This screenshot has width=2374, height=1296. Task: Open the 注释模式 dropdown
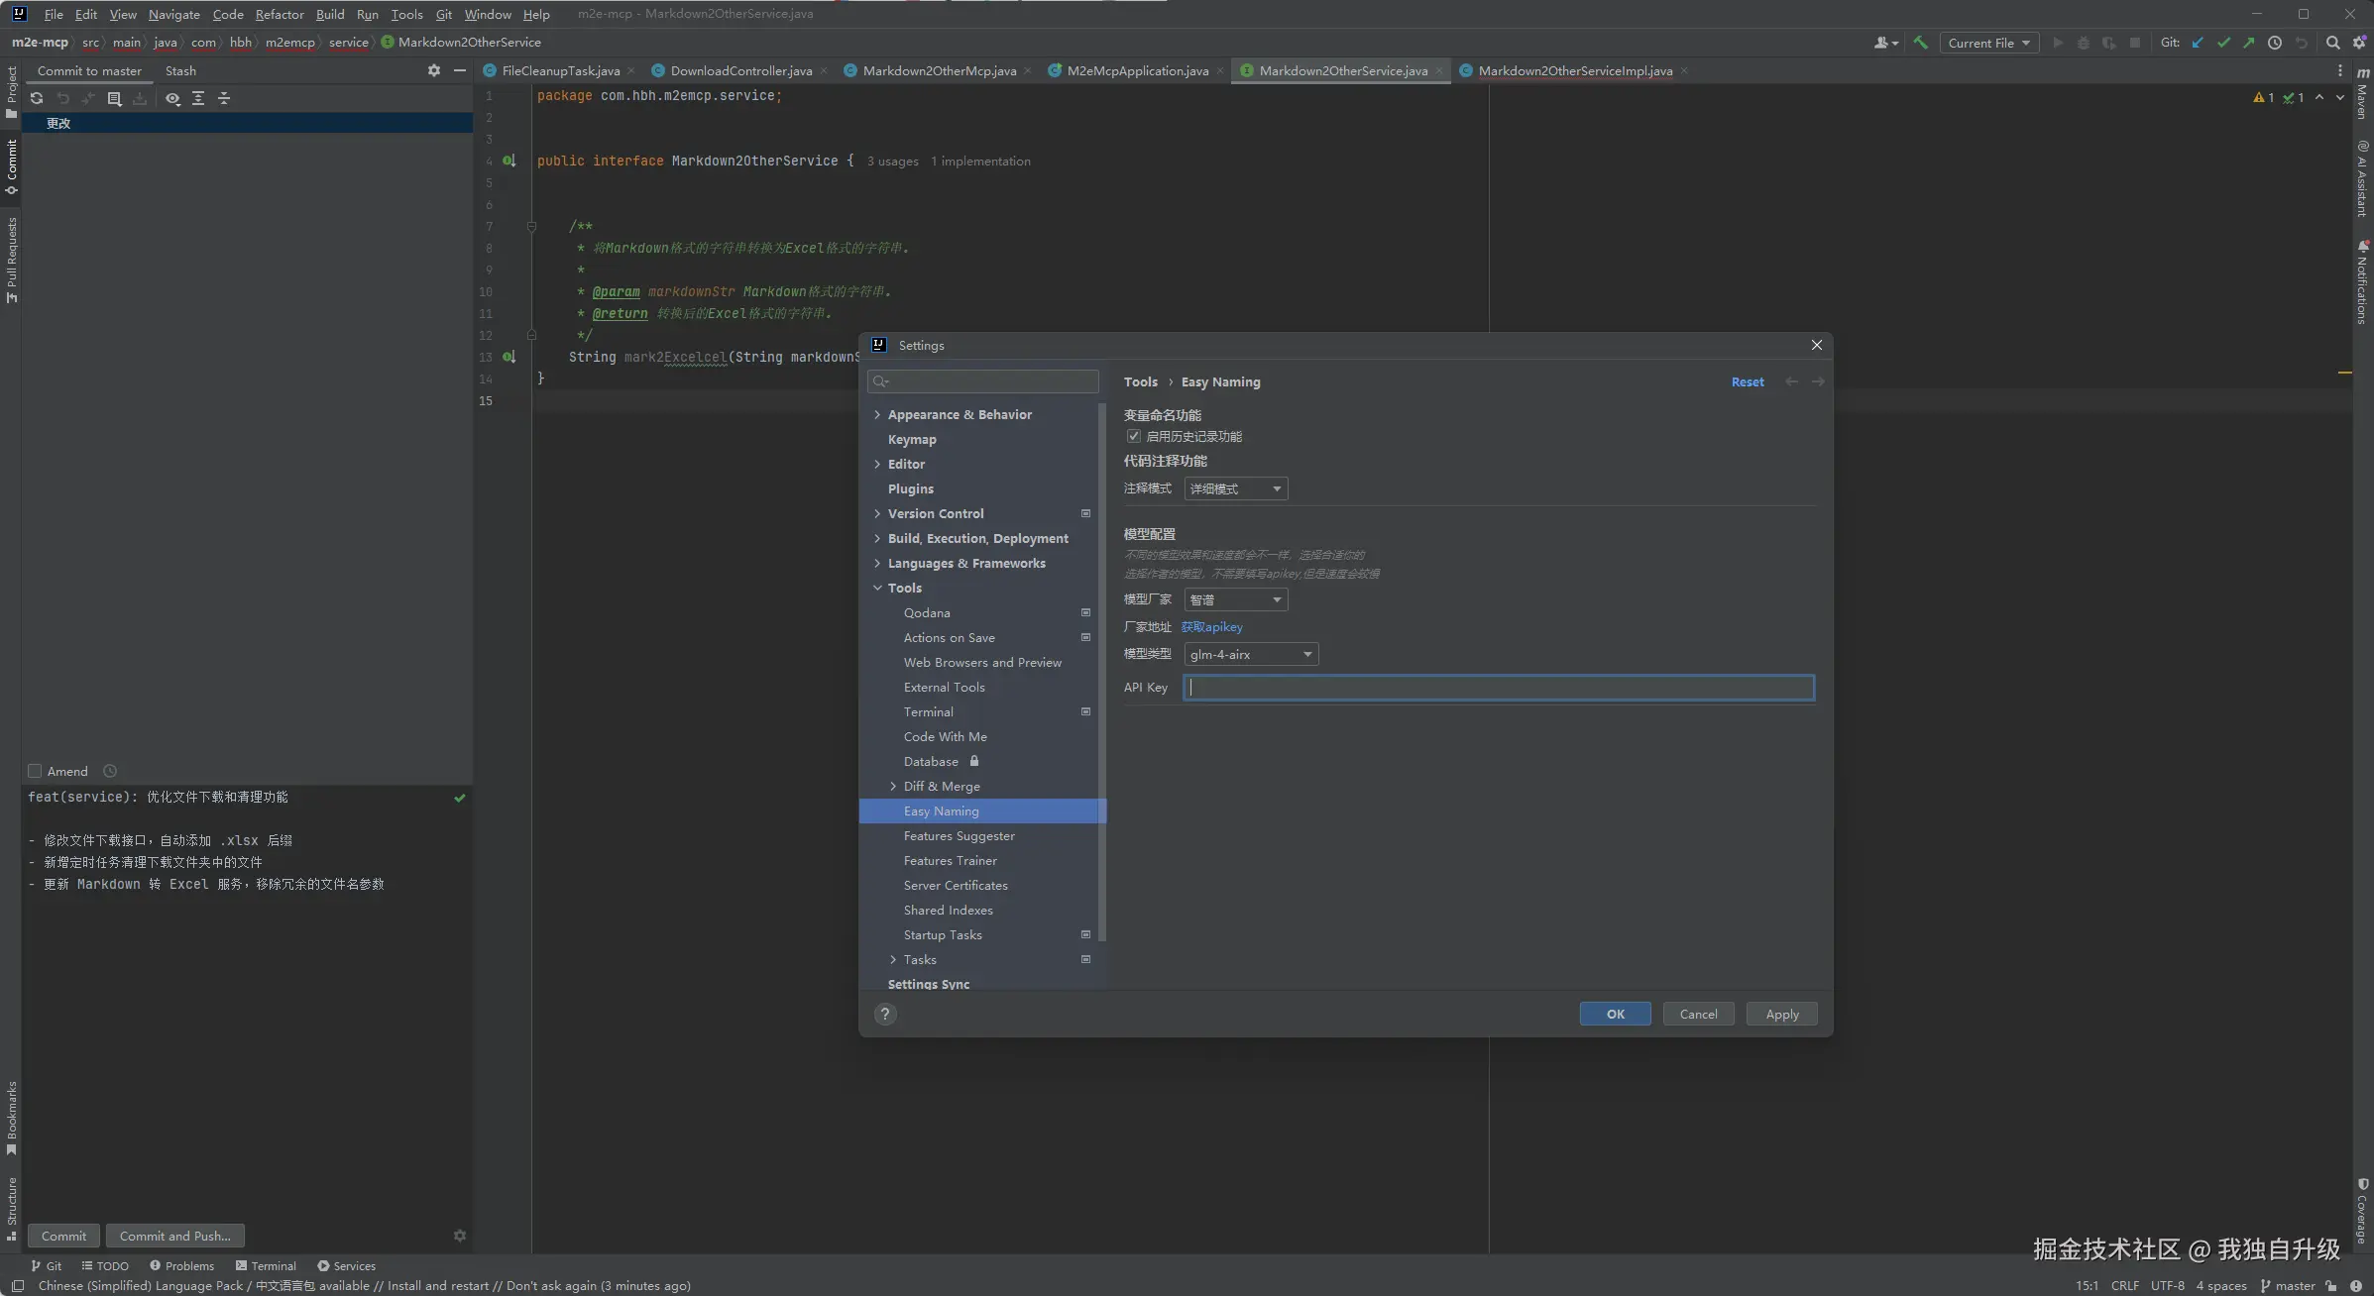(x=1235, y=488)
